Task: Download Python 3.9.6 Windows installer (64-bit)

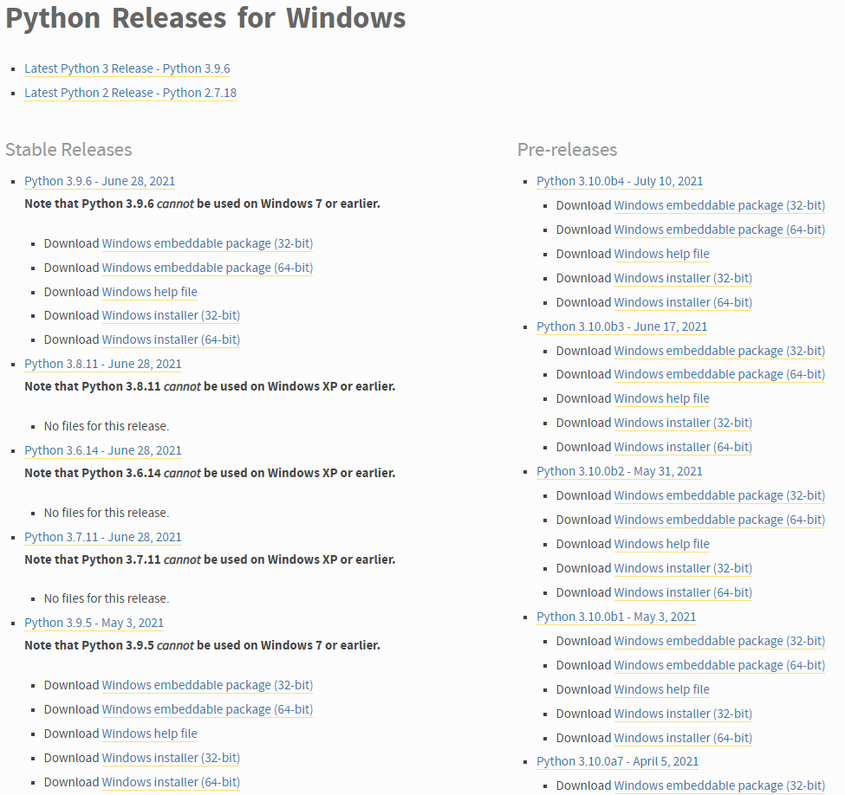Action: click(171, 339)
